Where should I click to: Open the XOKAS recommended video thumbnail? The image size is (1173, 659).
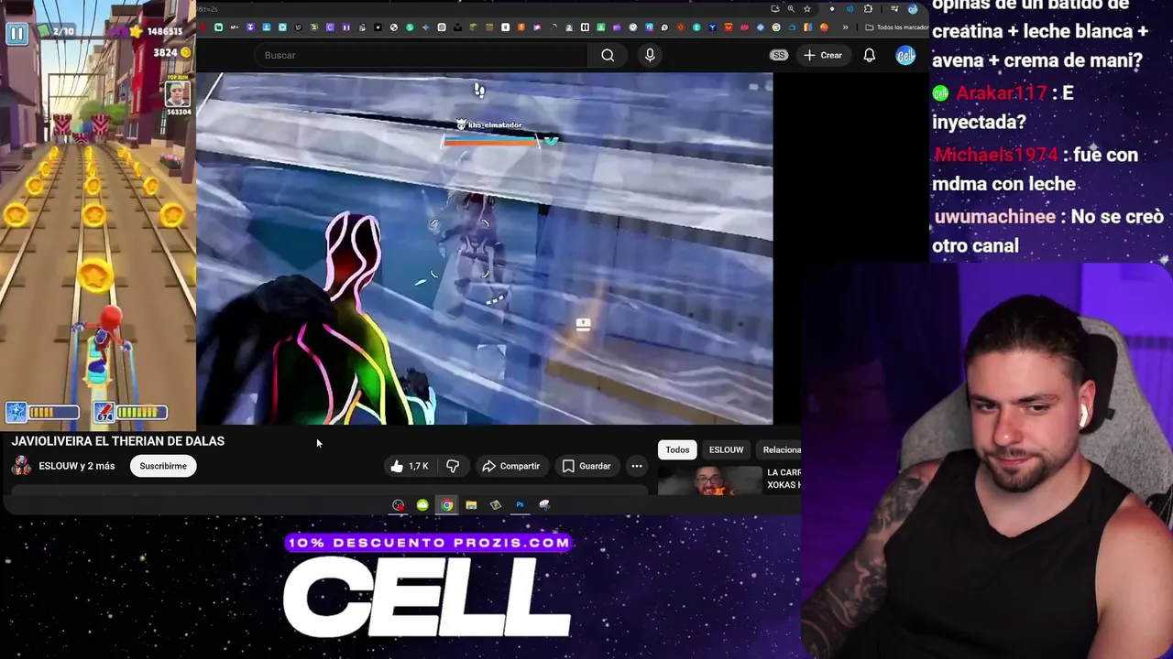[x=709, y=480]
